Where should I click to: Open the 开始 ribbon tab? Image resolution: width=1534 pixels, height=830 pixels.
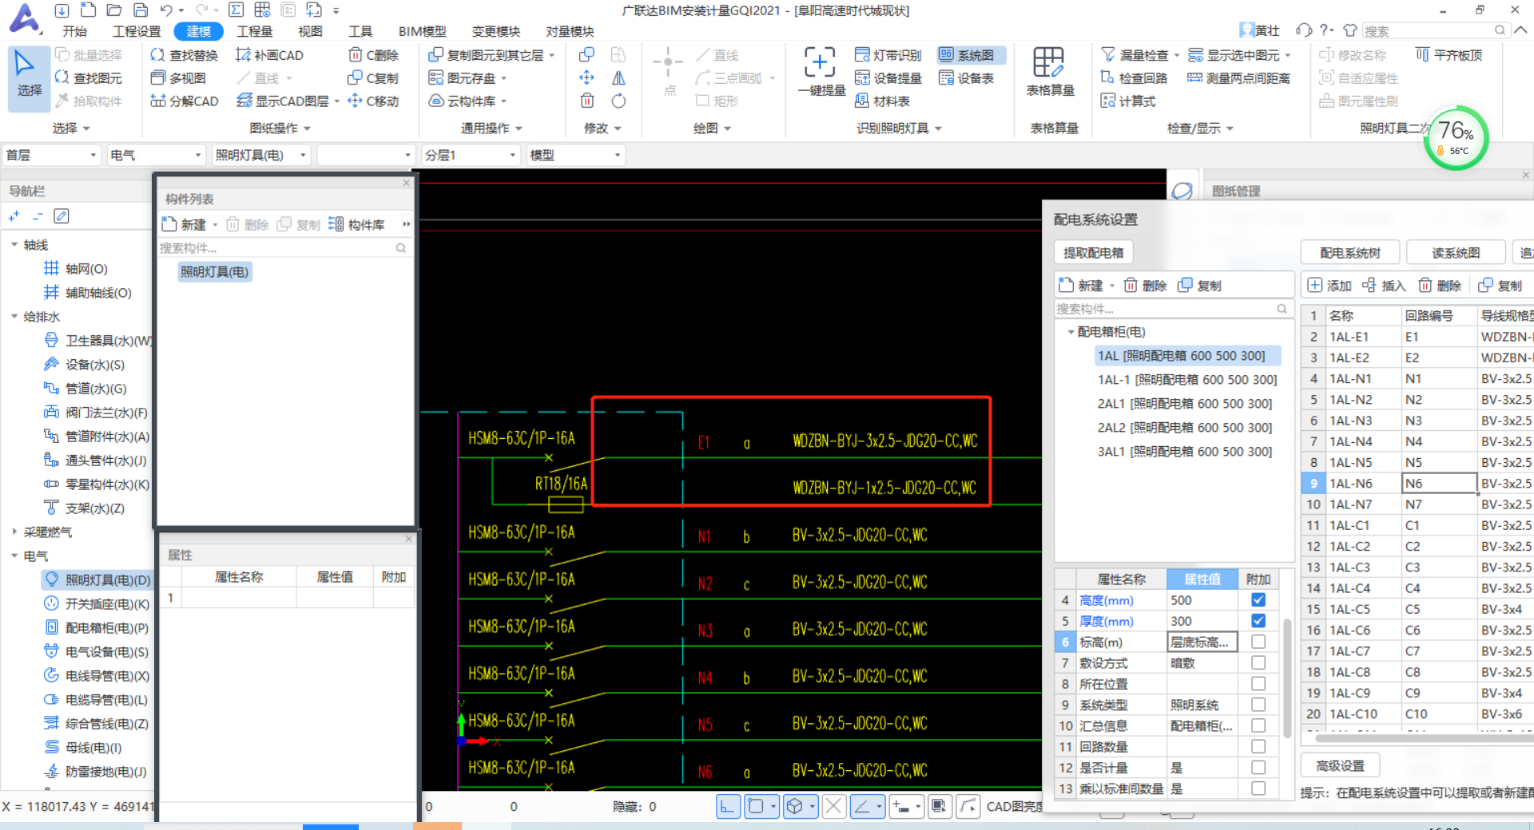click(74, 31)
